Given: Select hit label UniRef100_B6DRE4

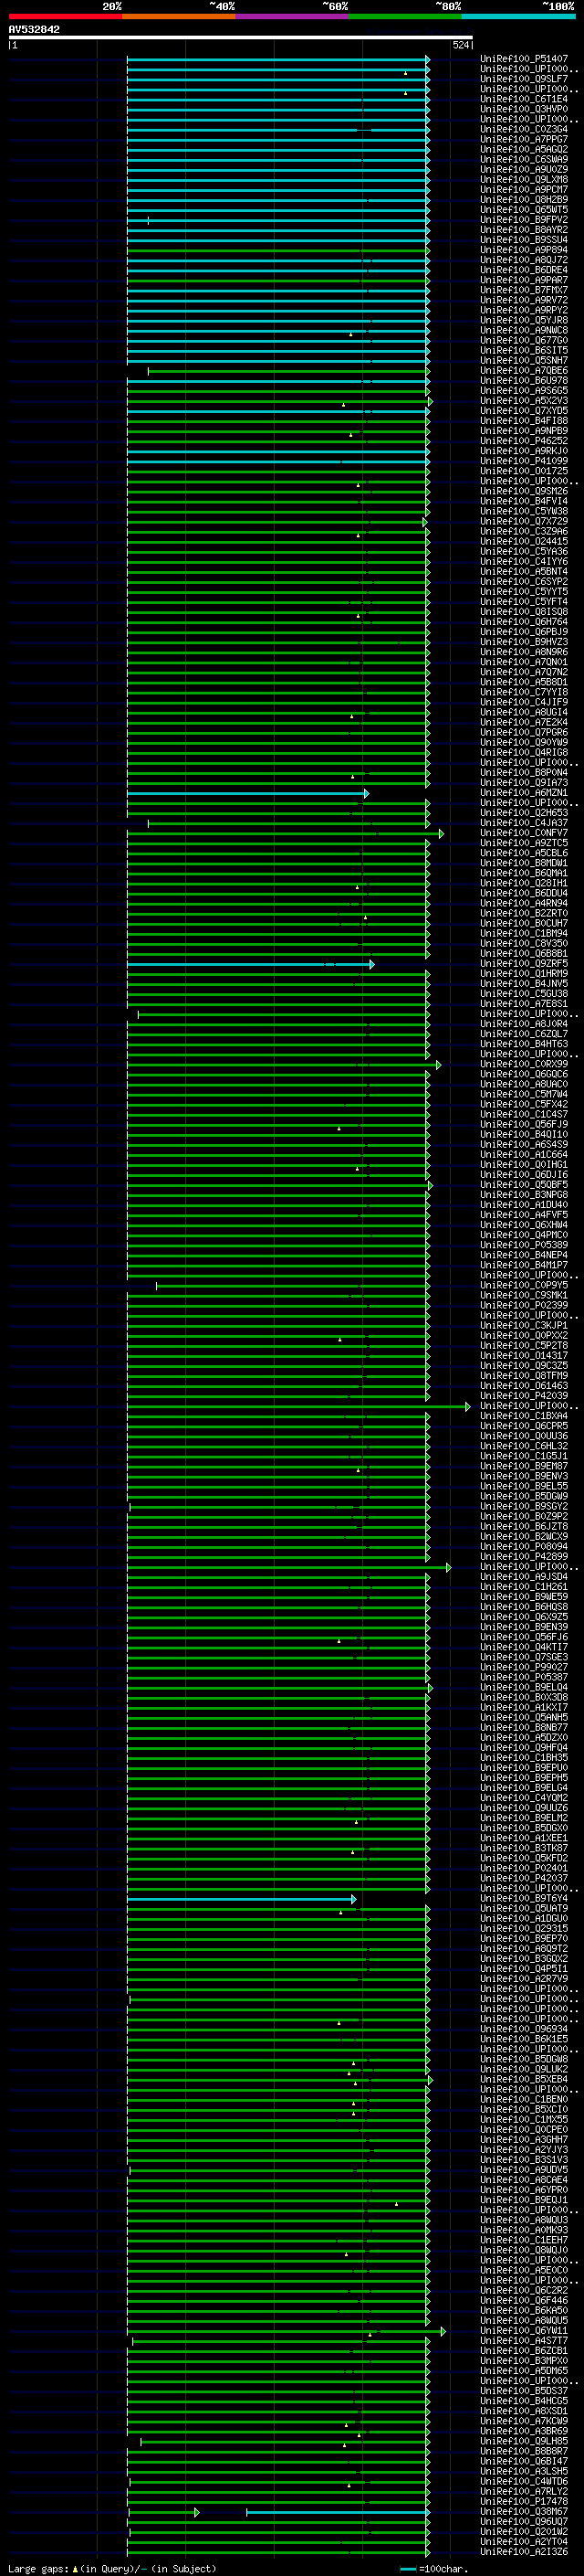Looking at the screenshot, I should 524,270.
